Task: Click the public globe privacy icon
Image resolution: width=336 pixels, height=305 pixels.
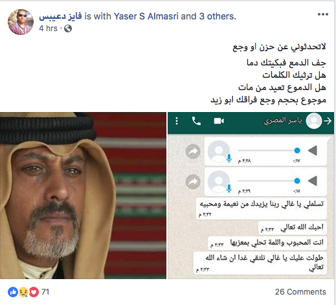Action: (x=68, y=28)
